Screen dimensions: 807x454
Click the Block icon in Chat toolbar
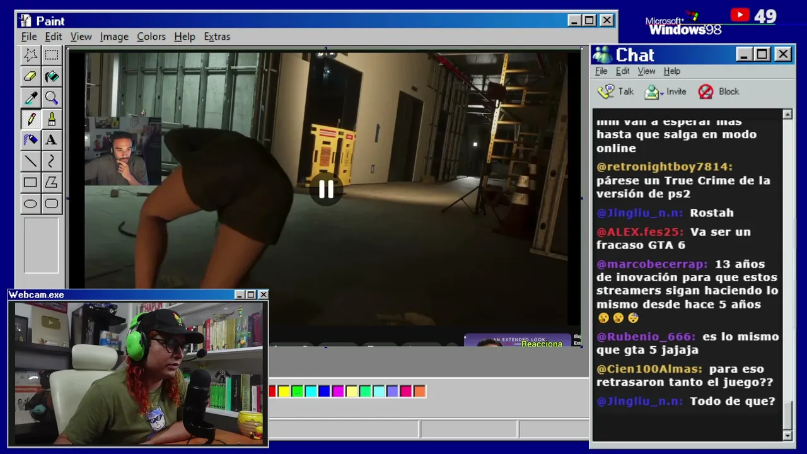(x=705, y=92)
